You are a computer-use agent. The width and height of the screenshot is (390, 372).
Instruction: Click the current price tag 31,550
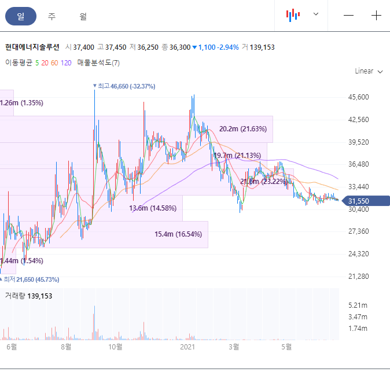(x=366, y=201)
